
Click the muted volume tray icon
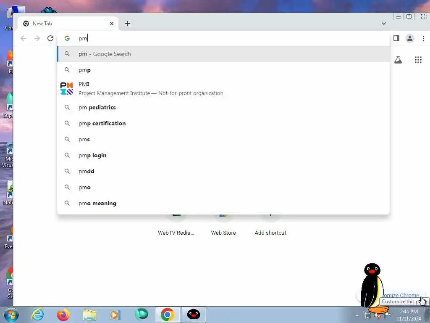[378, 315]
